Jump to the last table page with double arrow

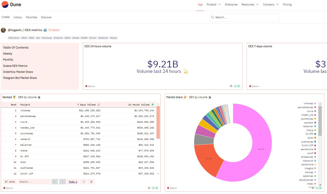coord(91,182)
